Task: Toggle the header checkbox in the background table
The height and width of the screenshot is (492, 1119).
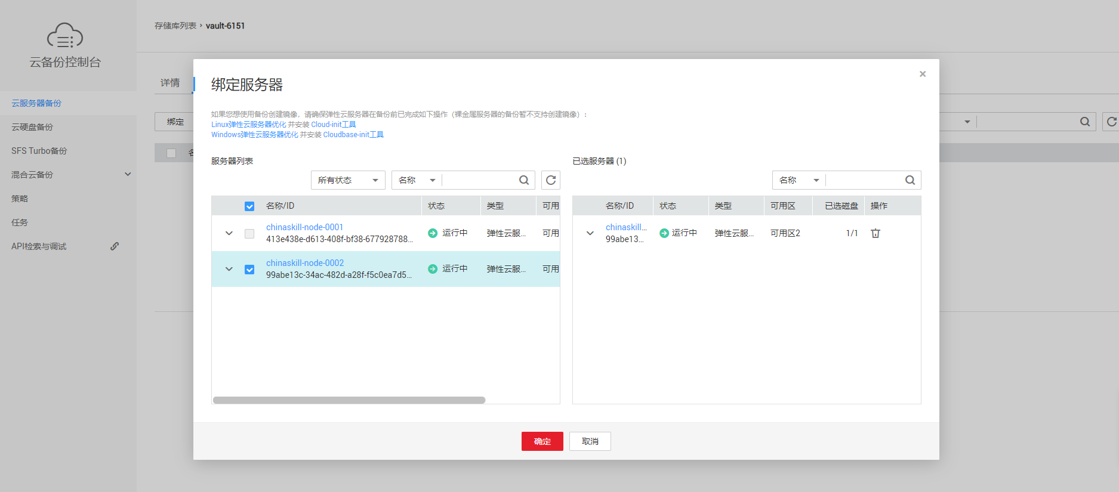Action: pyautogui.click(x=171, y=153)
